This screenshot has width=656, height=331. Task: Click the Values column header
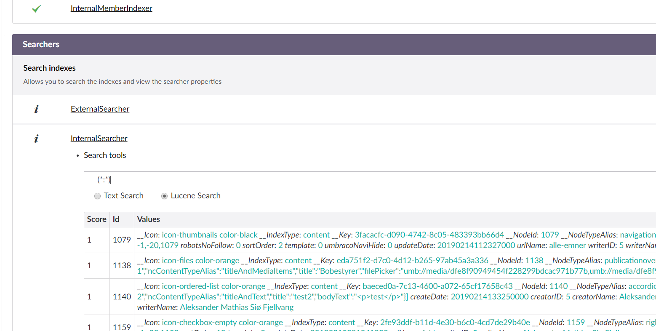pyautogui.click(x=149, y=219)
